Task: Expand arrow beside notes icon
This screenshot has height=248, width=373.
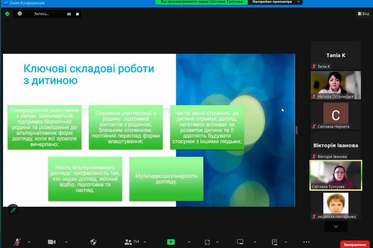Action: pyautogui.click(x=286, y=242)
